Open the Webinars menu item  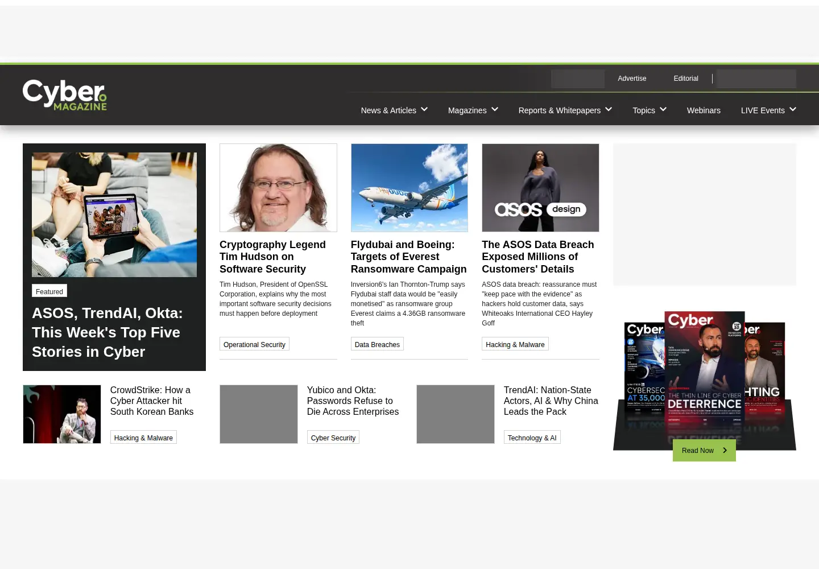click(704, 110)
